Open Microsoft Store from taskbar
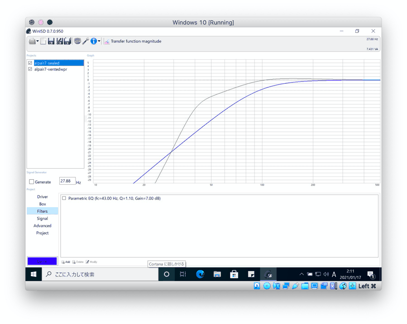 coord(234,274)
